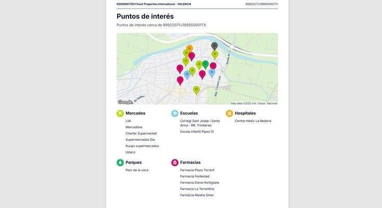Click Farmacia Plaza Torrent
The image size is (382, 208).
coord(197,170)
